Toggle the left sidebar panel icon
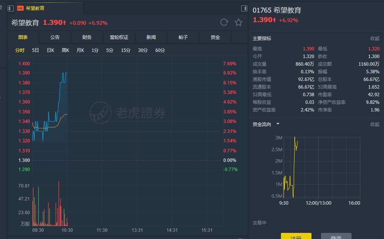This screenshot has width=384, height=239. click(11, 8)
